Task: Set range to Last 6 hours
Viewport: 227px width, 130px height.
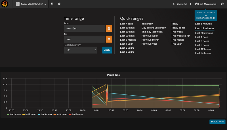Action: [202, 45]
